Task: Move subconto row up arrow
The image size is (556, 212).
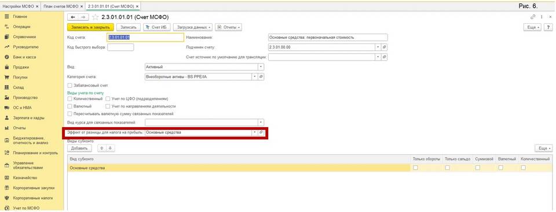Action: 102,148
